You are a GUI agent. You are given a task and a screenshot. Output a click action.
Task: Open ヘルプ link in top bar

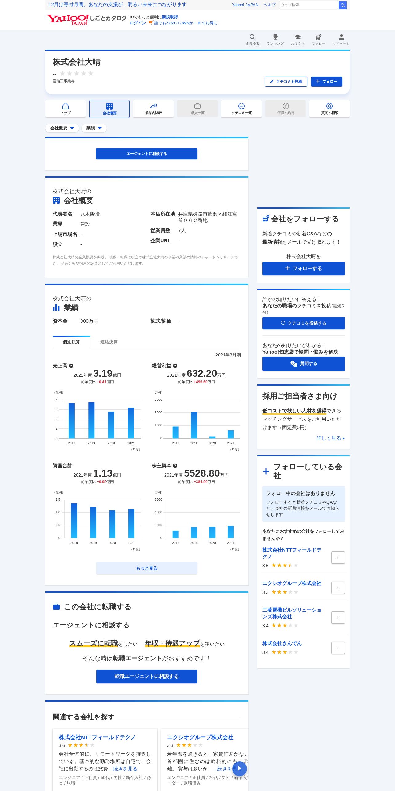269,5
